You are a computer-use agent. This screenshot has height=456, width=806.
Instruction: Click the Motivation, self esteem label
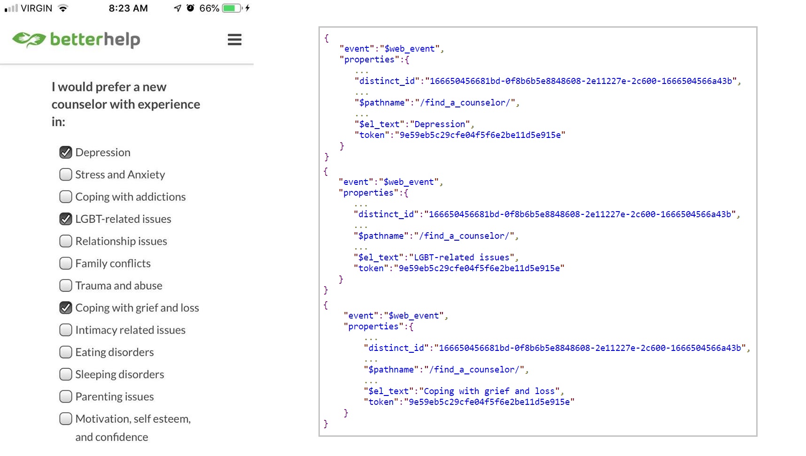[133, 419]
